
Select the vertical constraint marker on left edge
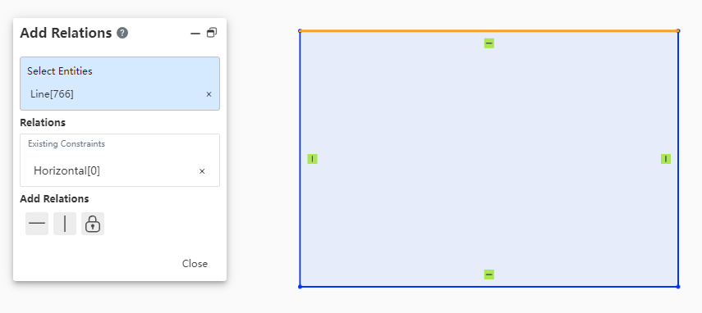tap(313, 159)
